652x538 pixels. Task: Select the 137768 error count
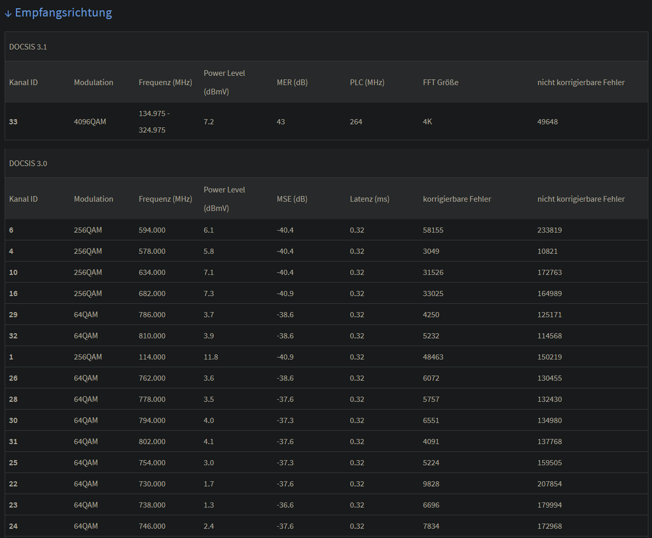coord(549,442)
